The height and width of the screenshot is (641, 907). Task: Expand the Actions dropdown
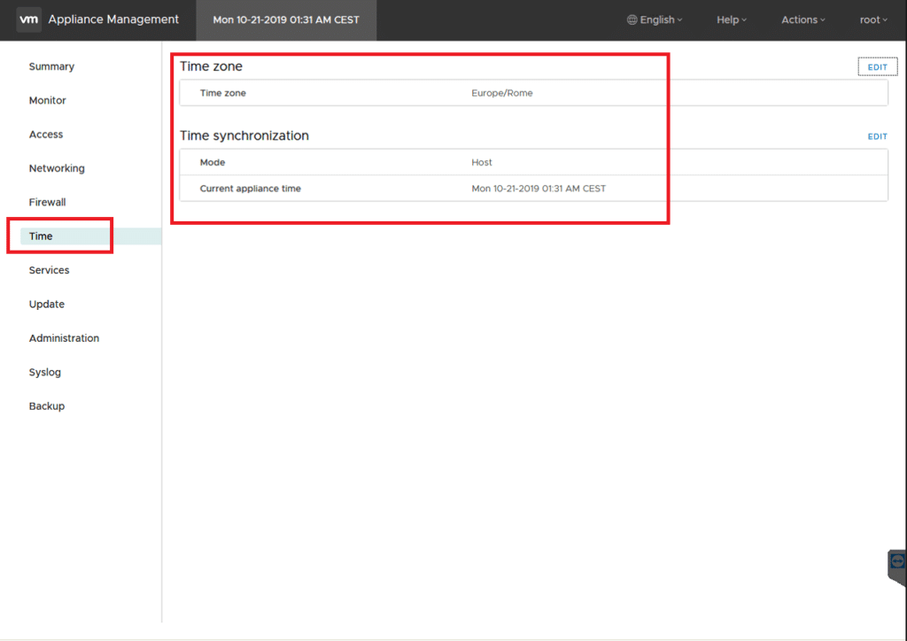coord(802,19)
